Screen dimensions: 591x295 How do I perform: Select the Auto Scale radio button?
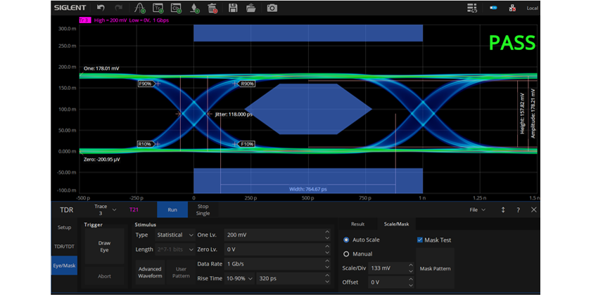pos(346,240)
